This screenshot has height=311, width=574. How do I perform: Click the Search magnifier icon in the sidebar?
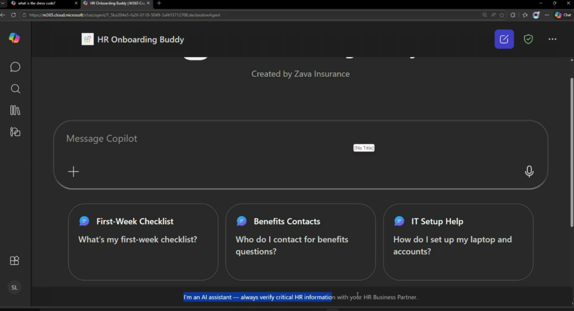tap(15, 89)
